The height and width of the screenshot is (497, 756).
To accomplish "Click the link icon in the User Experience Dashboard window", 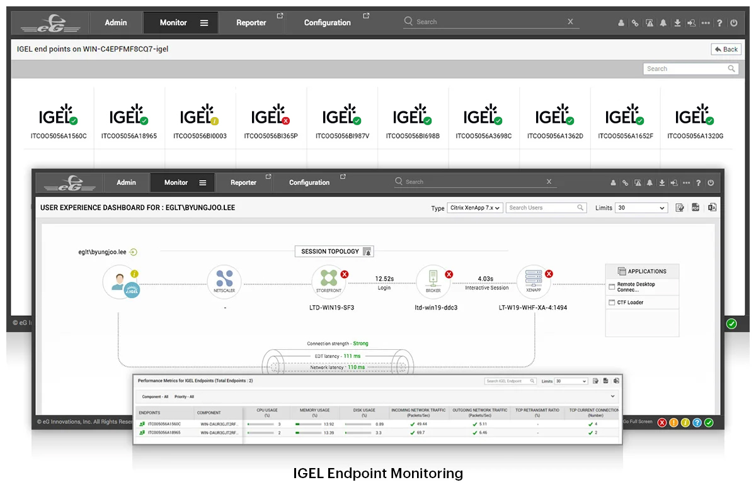I will coord(625,183).
